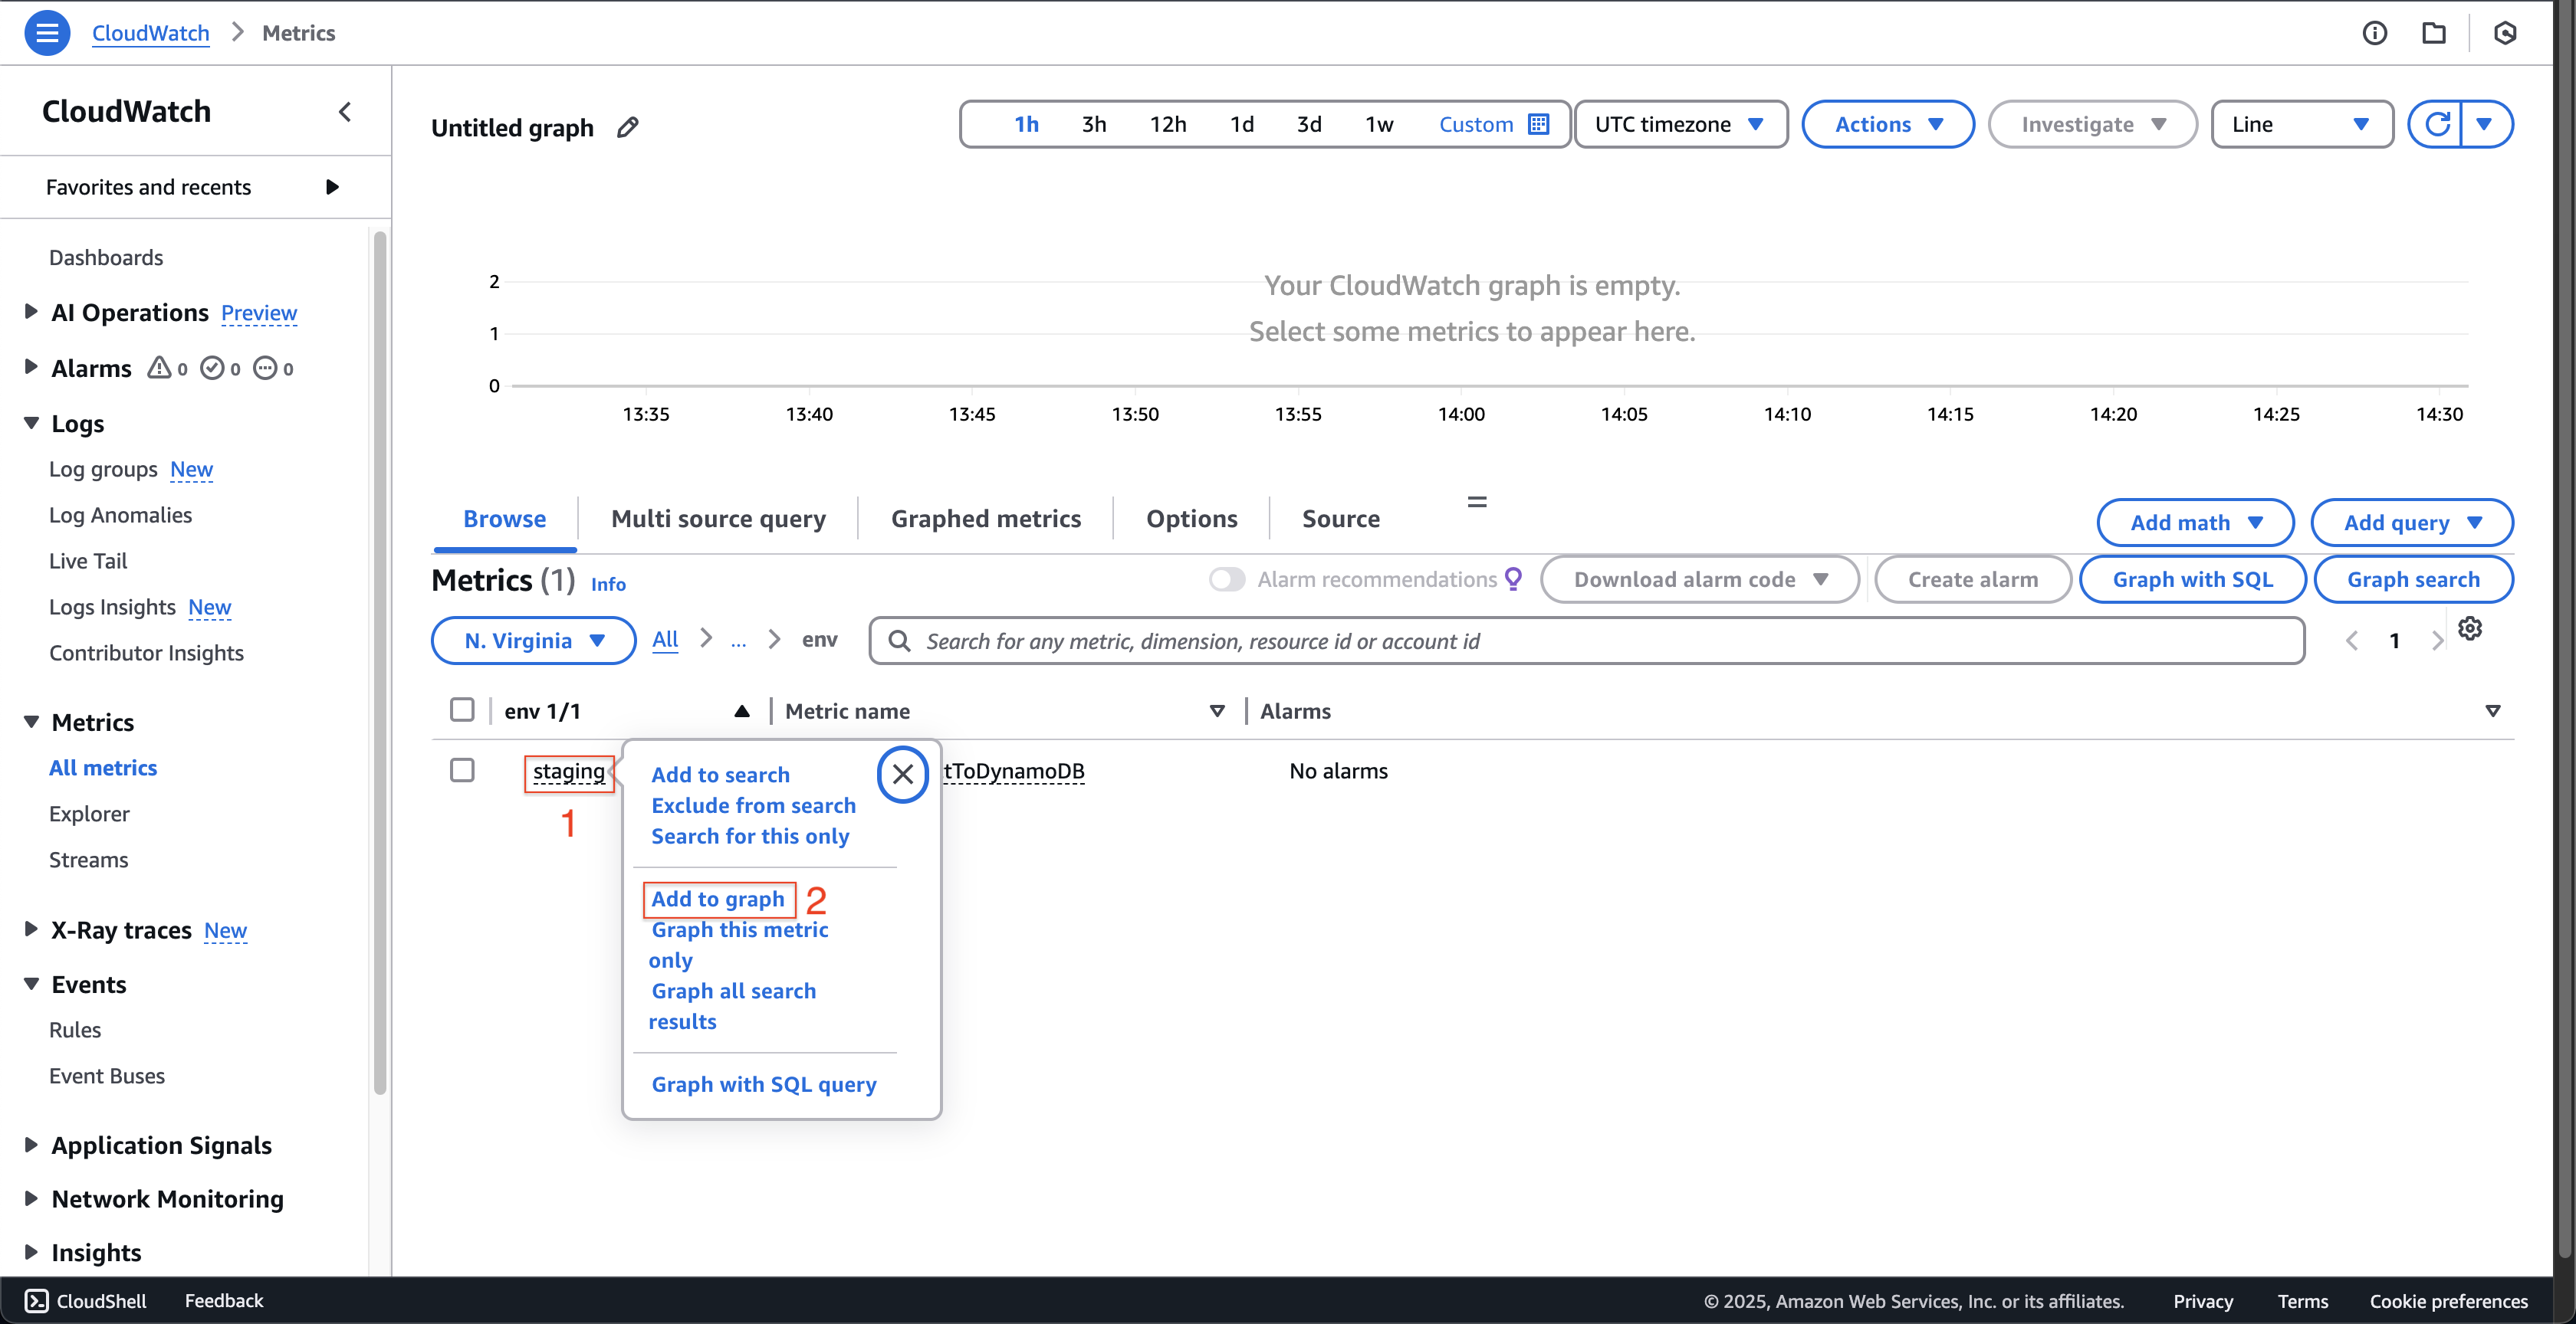
Task: Click the pencil/edit icon next to graph title
Action: click(630, 126)
